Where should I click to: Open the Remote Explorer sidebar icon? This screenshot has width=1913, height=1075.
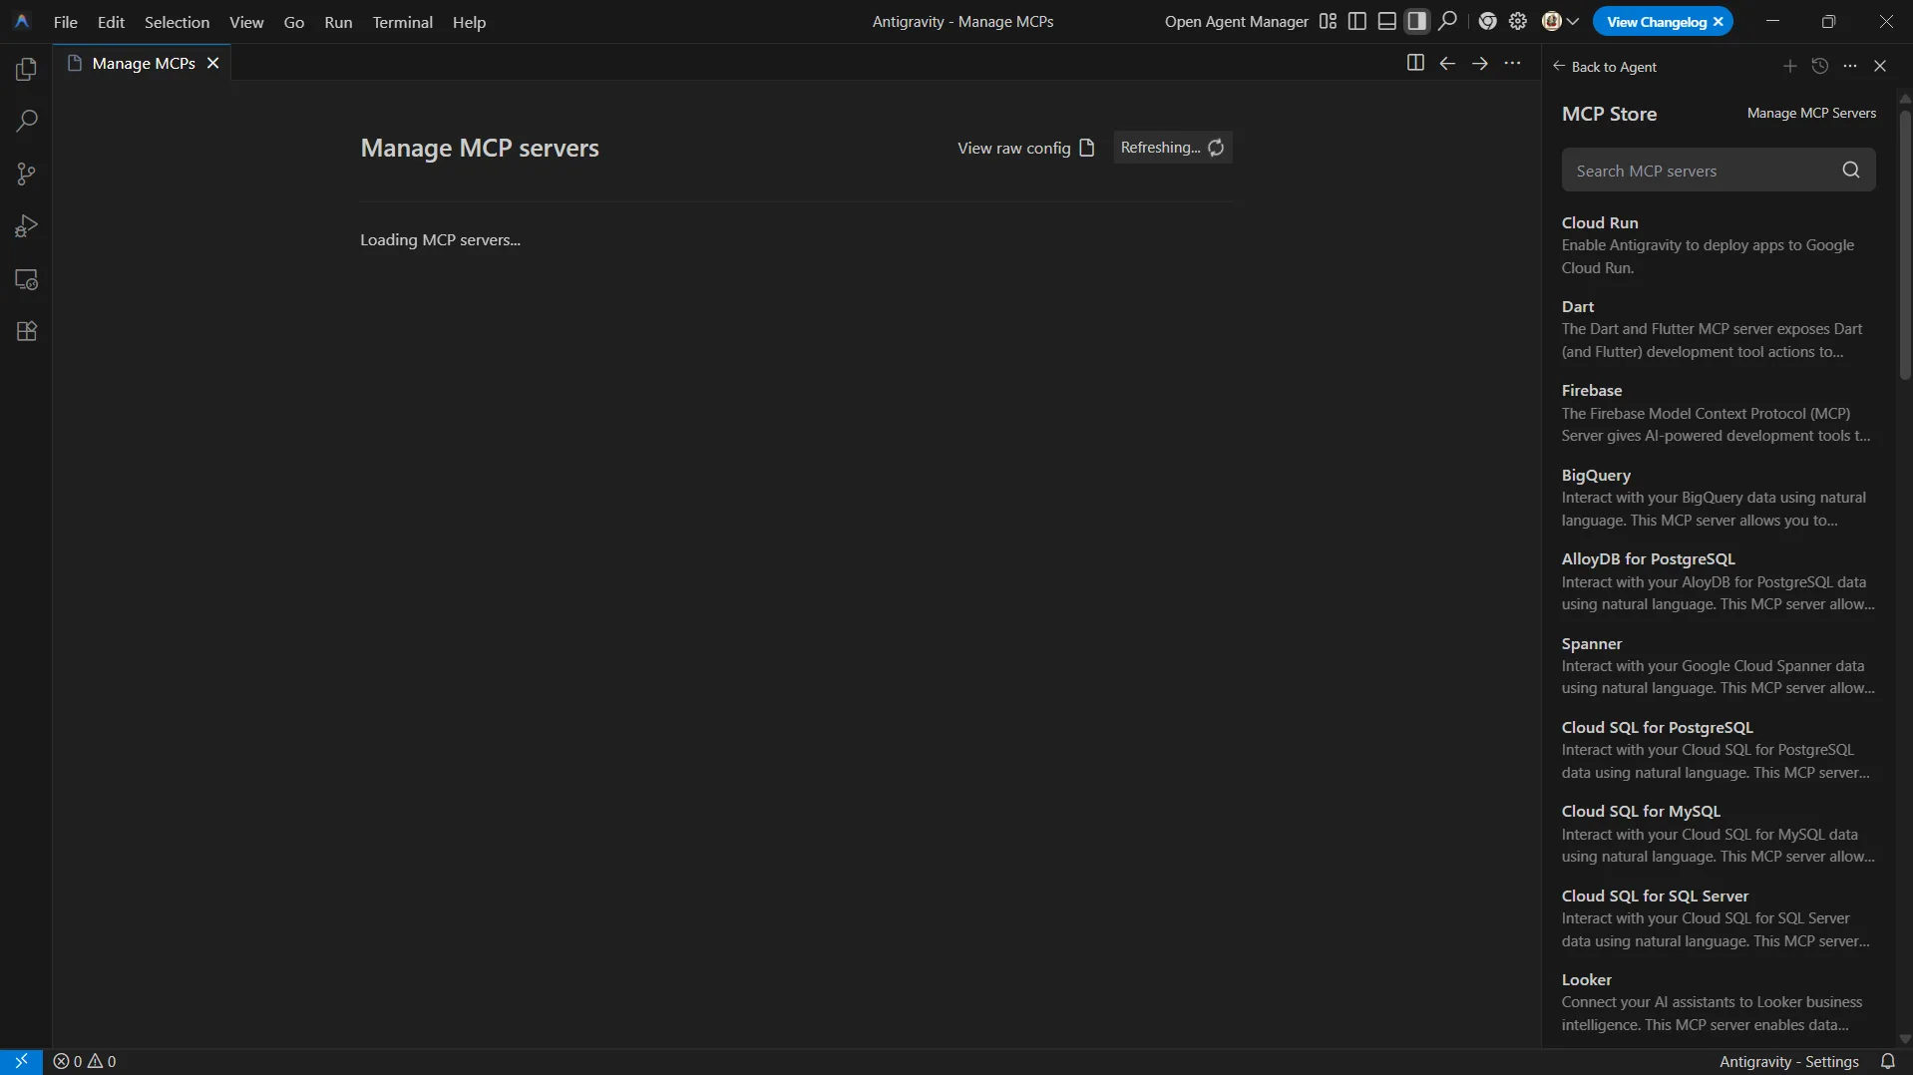click(x=27, y=280)
